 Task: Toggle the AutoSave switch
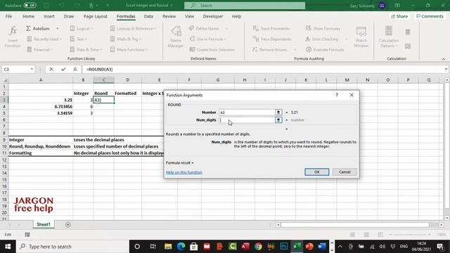30,5
